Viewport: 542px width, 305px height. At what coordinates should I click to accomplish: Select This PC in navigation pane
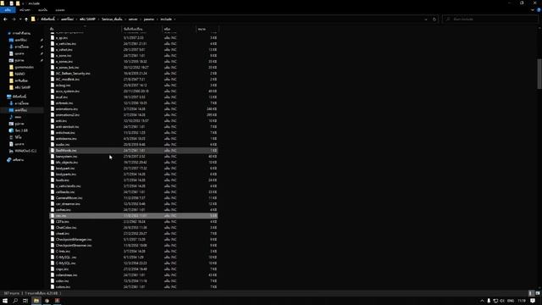pos(17,97)
